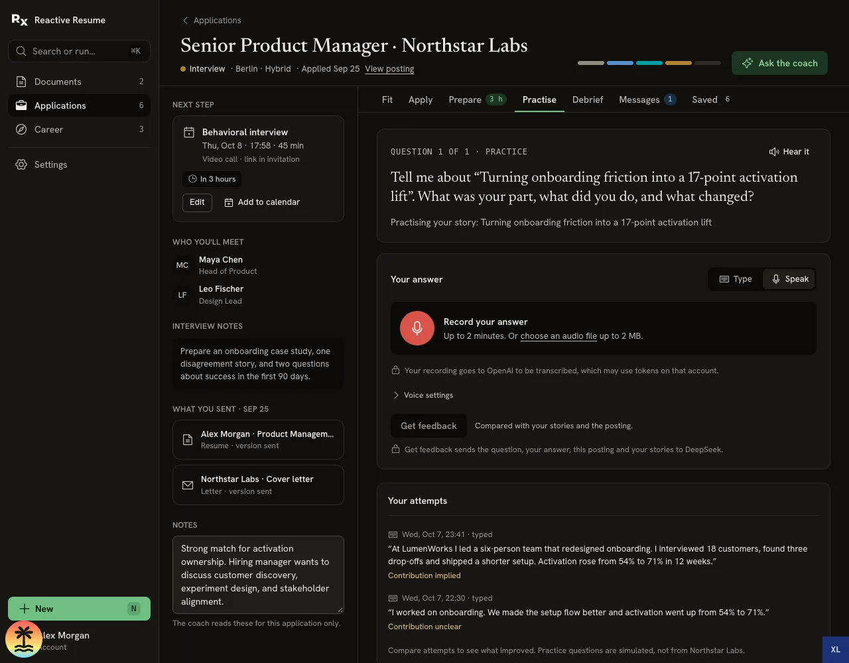Play the question with Hear it speaker
This screenshot has width=849, height=663.
(x=774, y=152)
